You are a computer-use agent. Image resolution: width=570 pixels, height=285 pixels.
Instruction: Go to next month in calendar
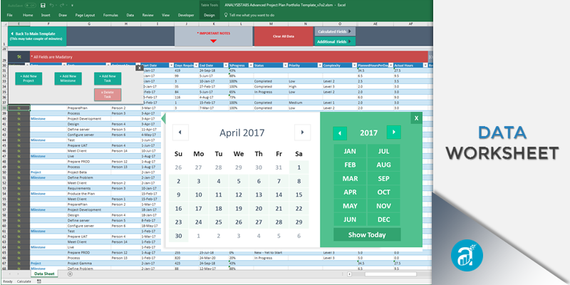tap(303, 132)
